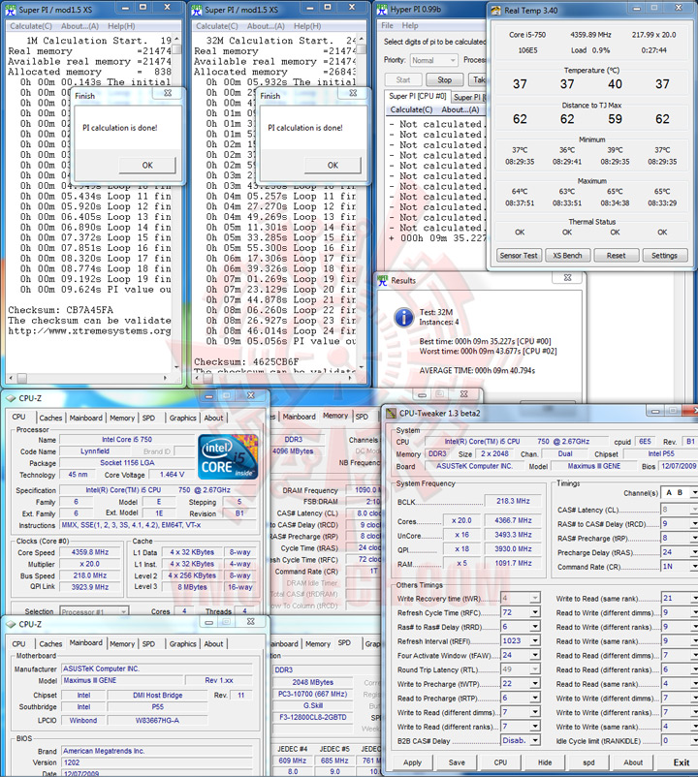The width and height of the screenshot is (698, 777).
Task: Select the CPU tab in lower CPU-Z
Action: pos(18,643)
